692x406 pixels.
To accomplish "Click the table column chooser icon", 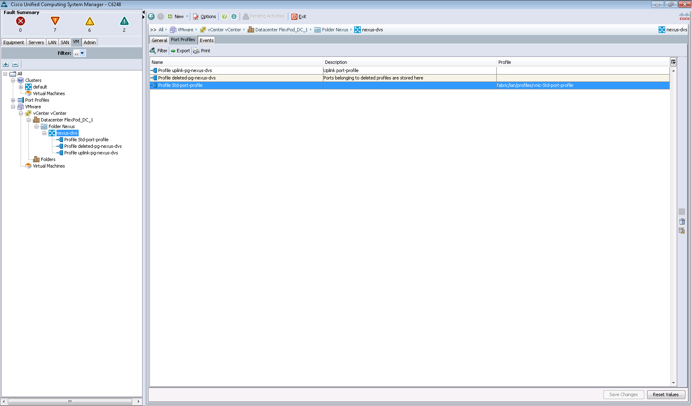I will [673, 62].
